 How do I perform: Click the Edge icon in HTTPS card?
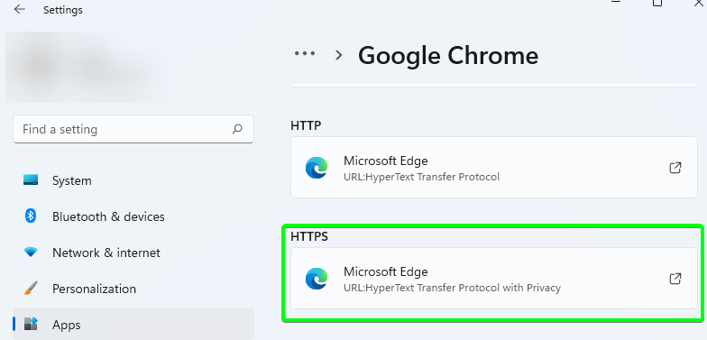[317, 279]
